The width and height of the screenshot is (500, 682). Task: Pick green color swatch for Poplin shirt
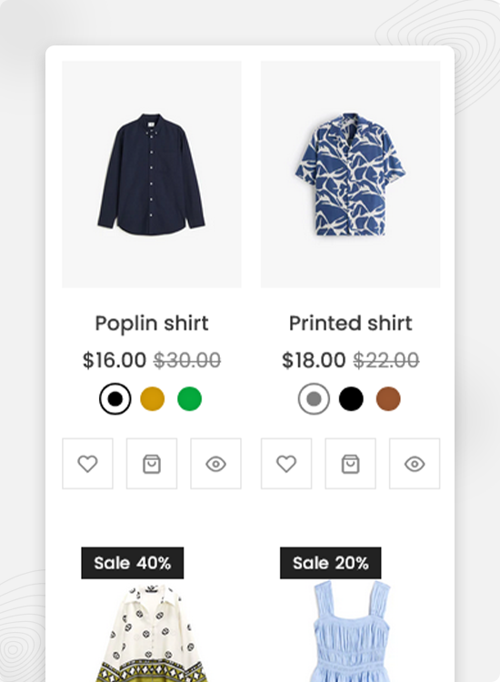point(190,399)
